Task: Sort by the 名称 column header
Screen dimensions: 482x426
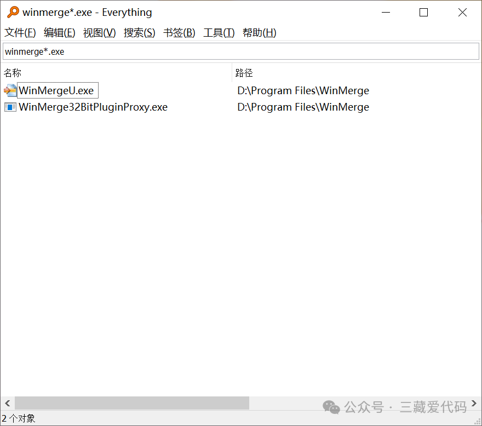Action: [116, 73]
